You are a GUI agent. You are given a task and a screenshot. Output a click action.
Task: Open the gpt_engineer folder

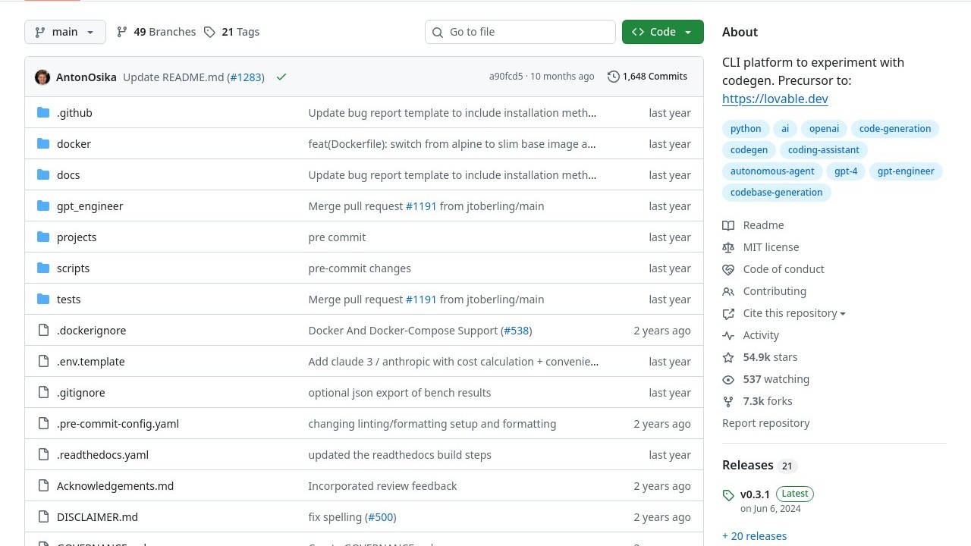(90, 206)
